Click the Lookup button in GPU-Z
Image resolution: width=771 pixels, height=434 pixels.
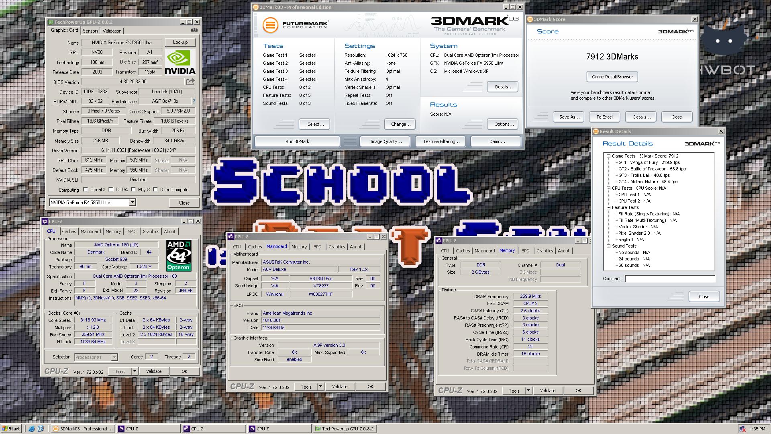180,42
